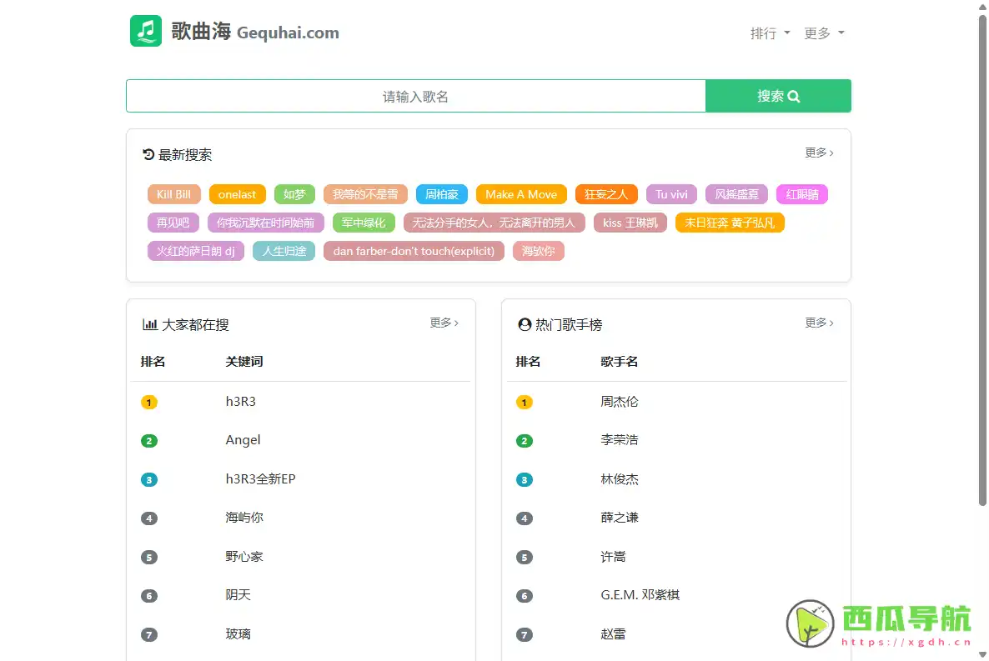Click the user icon by 热门歌手榜

pos(525,325)
